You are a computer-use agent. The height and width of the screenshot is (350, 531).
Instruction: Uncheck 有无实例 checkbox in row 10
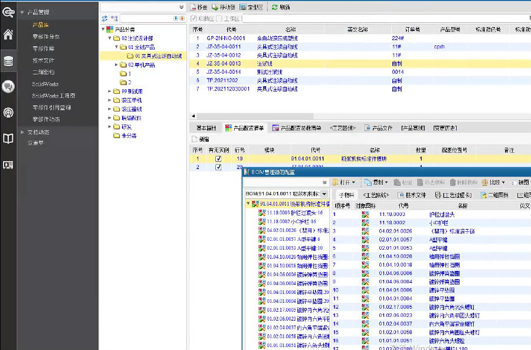point(218,159)
